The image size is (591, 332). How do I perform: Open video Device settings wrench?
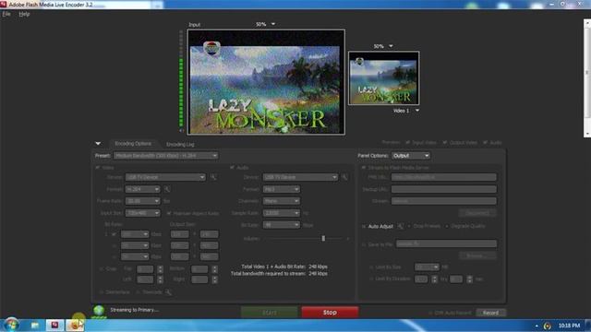[213, 177]
